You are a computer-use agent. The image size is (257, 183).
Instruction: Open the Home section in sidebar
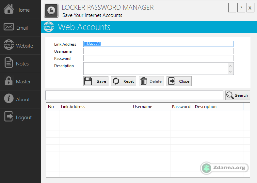coord(20,9)
